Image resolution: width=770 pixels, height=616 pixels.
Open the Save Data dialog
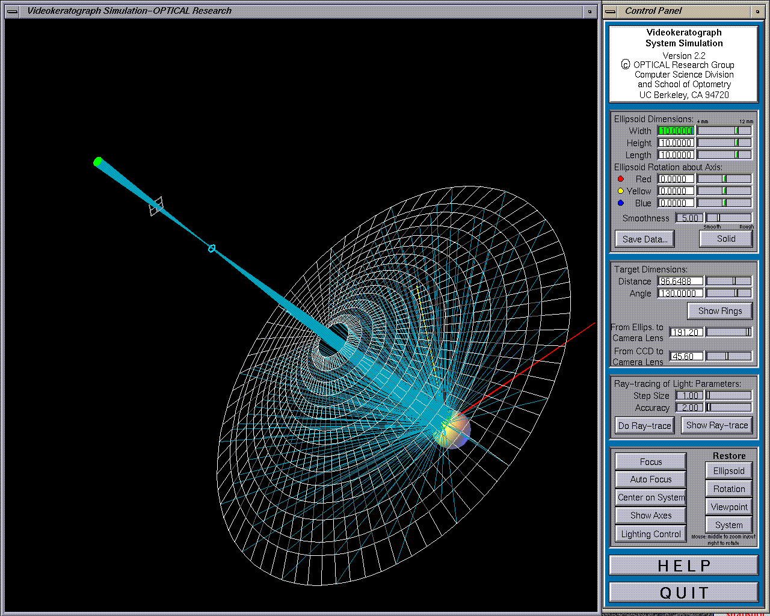[644, 239]
